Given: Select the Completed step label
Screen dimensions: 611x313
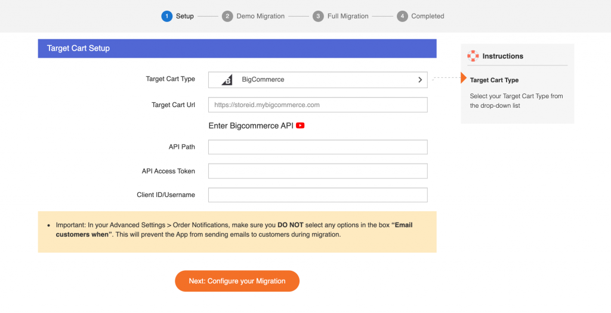Looking at the screenshot, I should (427, 16).
